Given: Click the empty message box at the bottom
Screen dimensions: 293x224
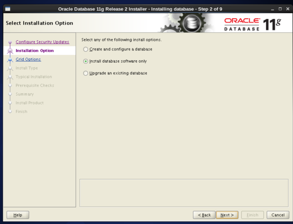Looking at the screenshot, I should 184,193.
